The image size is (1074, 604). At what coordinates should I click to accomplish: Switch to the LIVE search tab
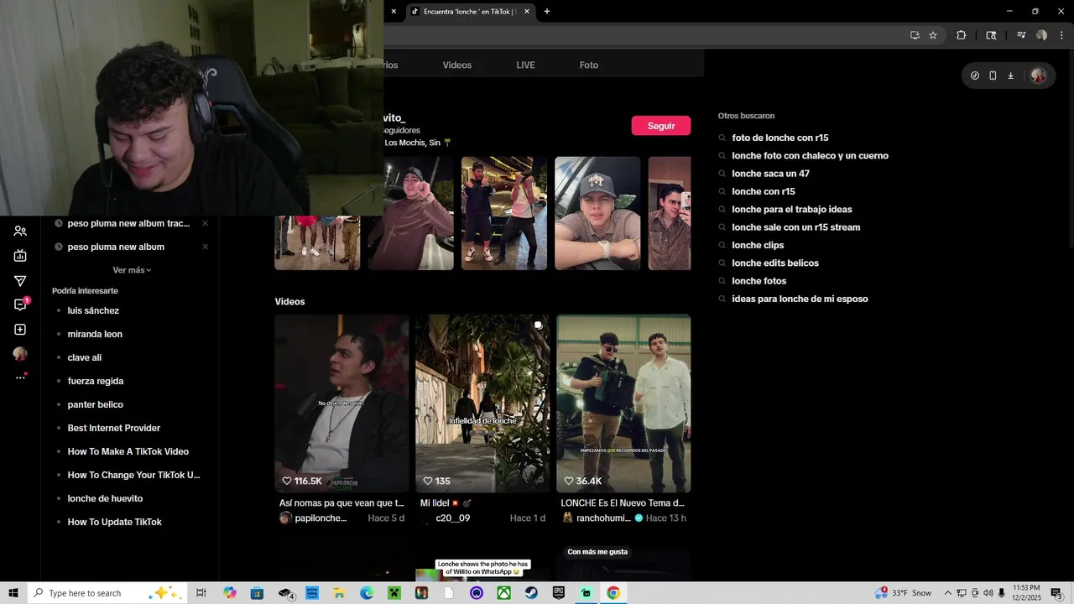(525, 65)
